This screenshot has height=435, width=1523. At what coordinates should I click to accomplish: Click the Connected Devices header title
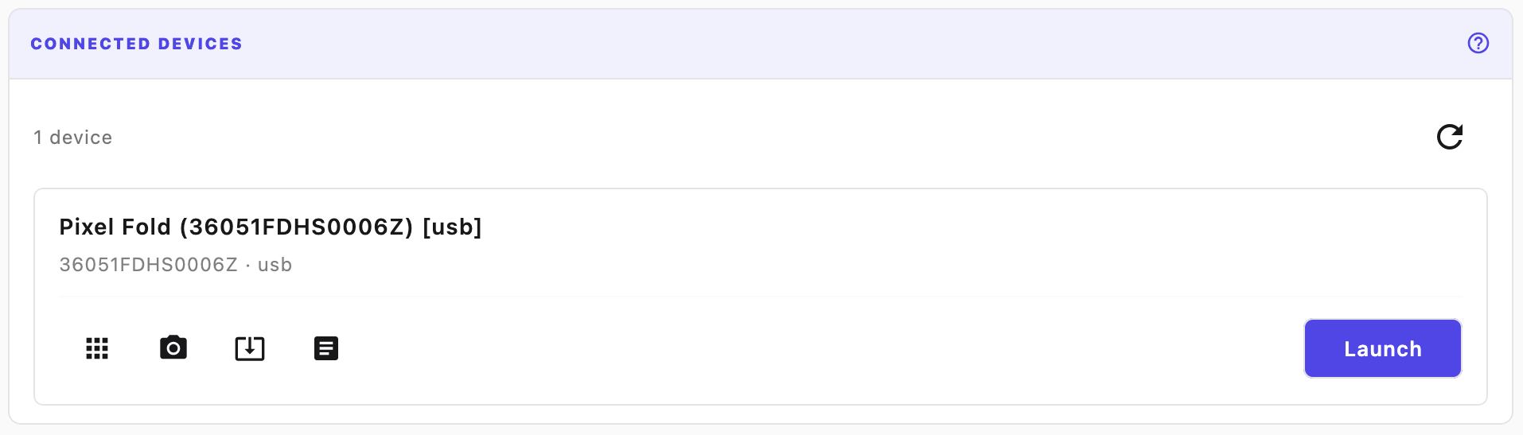point(136,44)
